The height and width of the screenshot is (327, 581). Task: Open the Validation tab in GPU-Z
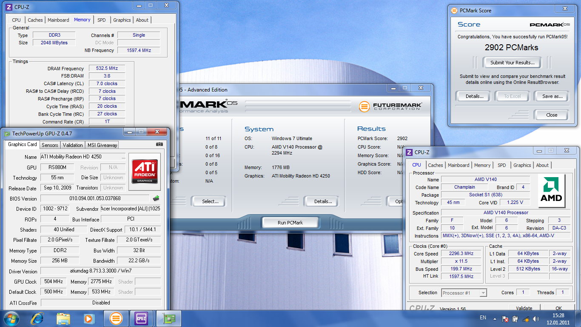pyautogui.click(x=73, y=145)
